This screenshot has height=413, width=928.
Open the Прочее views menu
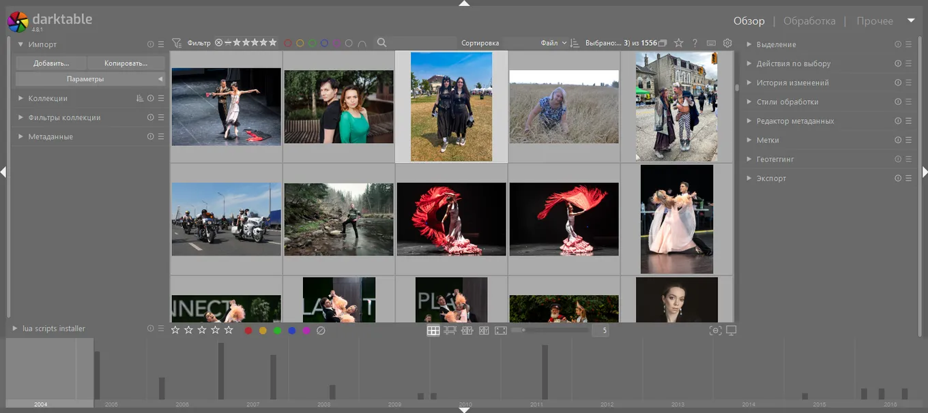pos(875,21)
